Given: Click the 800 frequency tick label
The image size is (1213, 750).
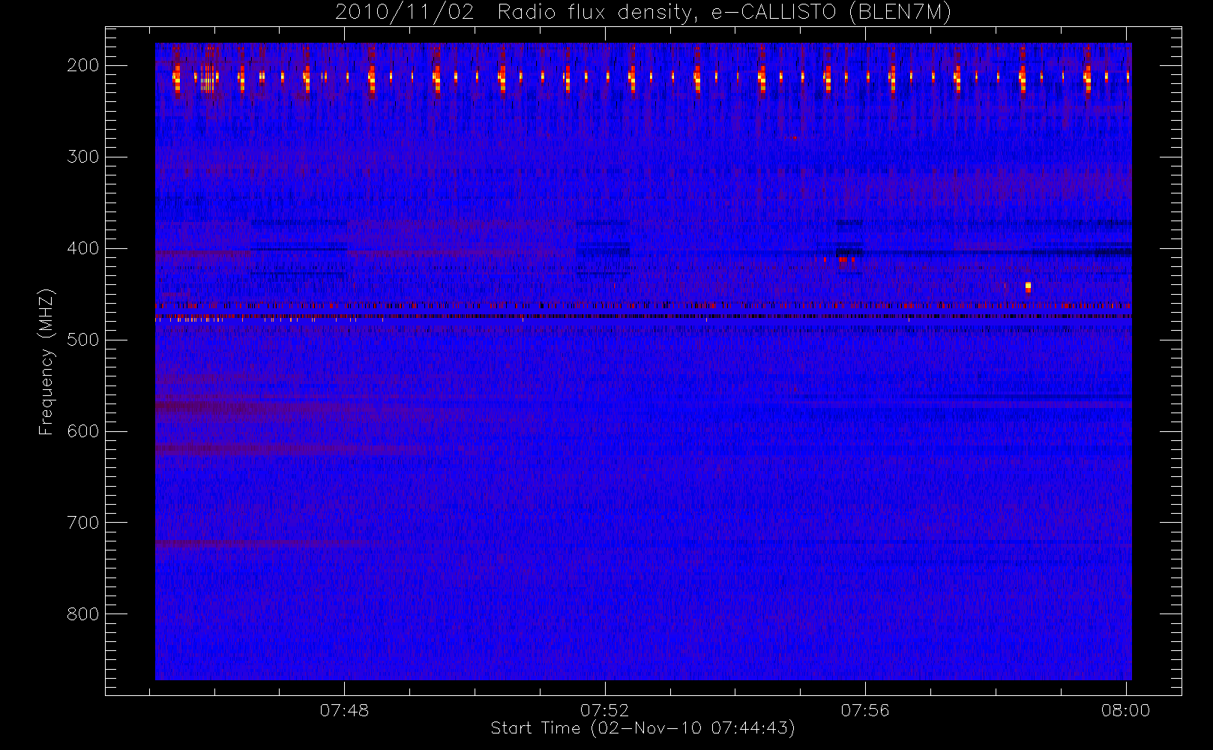Looking at the screenshot, I should point(83,614).
